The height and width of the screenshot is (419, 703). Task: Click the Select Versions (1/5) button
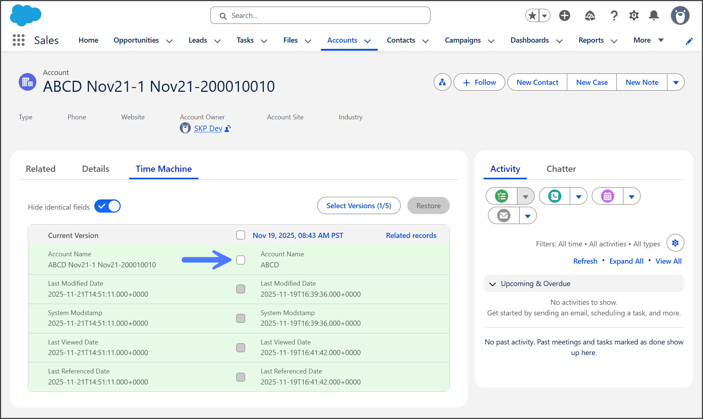(358, 206)
